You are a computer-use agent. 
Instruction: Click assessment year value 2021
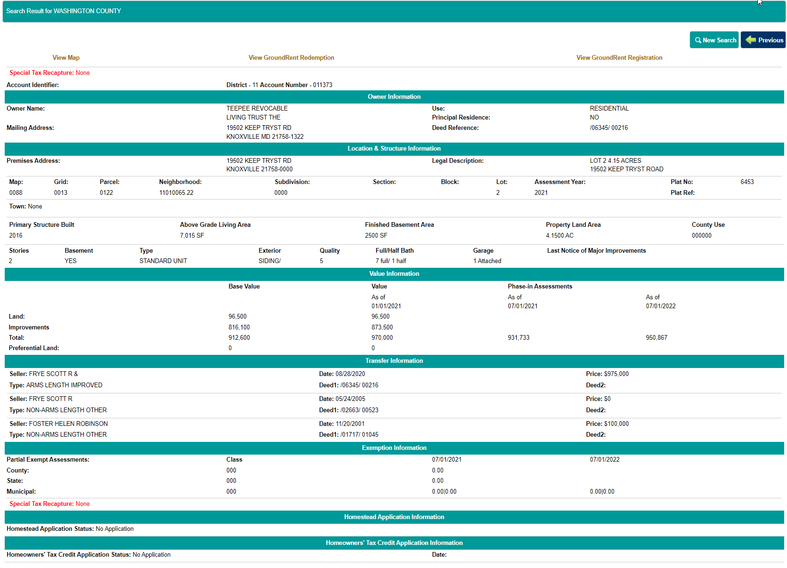(541, 193)
